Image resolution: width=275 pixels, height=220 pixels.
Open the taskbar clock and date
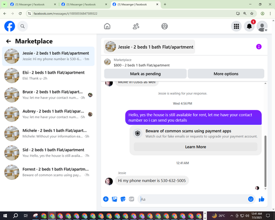pos(257,216)
